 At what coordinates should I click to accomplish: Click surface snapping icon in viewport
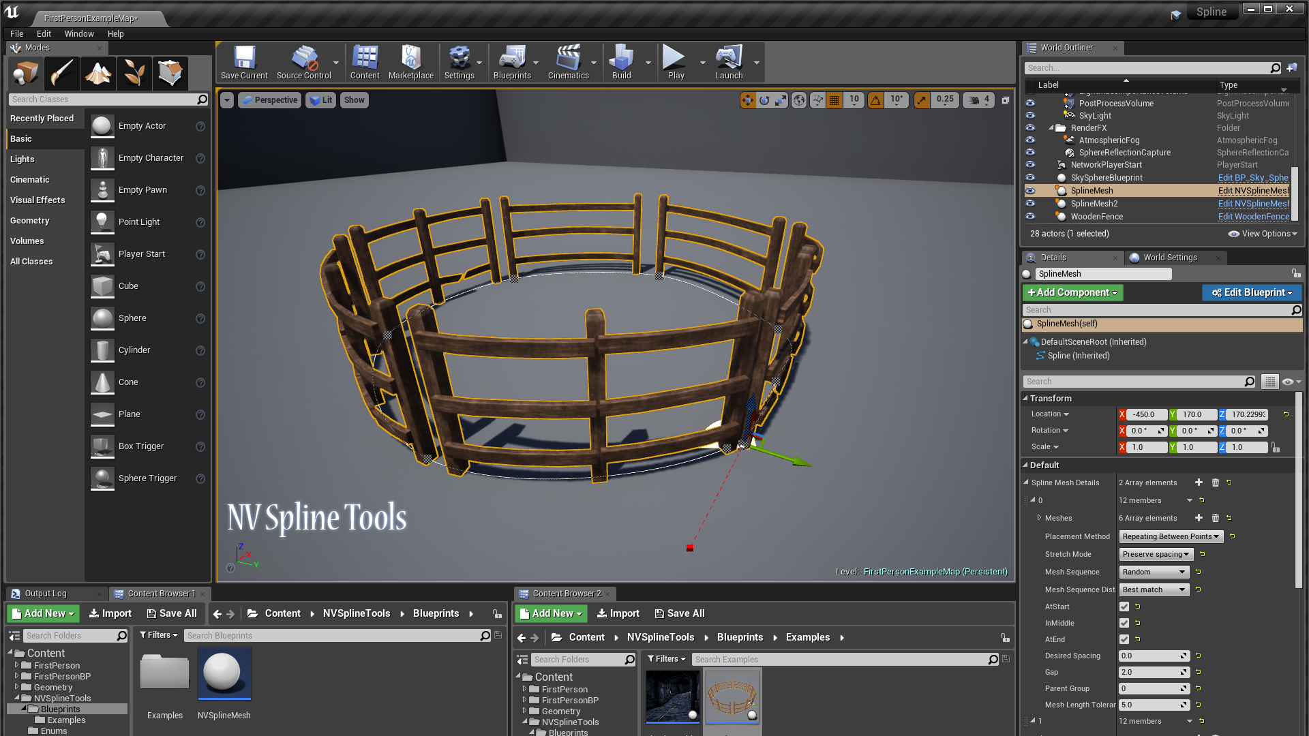(817, 100)
